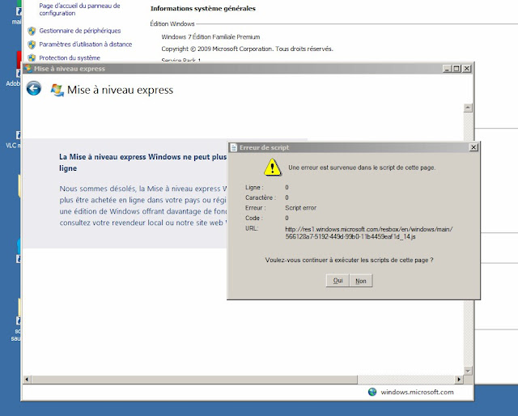The image size is (518, 416).
Task: Click the 'Caractère :' label in error dialog
Action: 261,197
